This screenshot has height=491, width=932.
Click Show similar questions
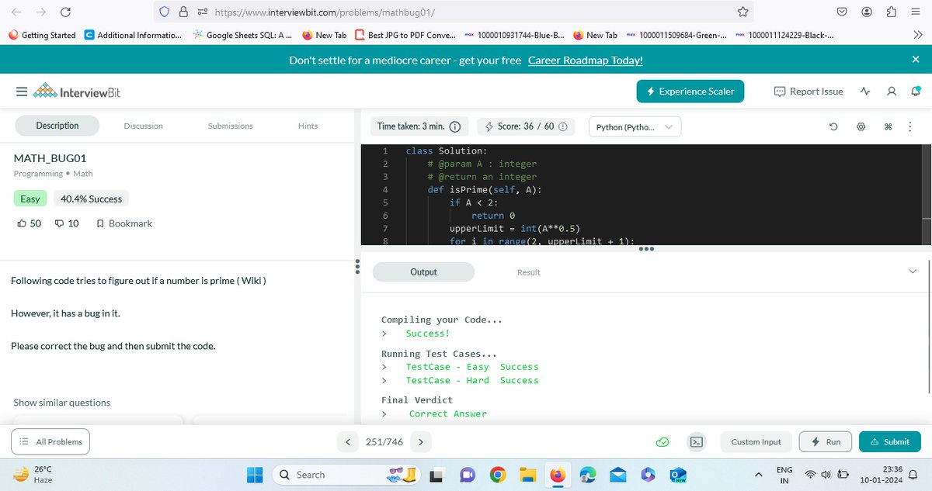point(62,403)
